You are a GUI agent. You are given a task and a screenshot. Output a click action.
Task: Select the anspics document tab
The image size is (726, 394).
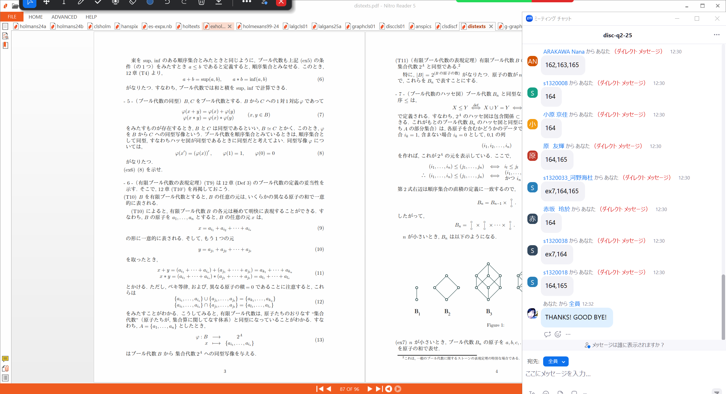tap(420, 26)
